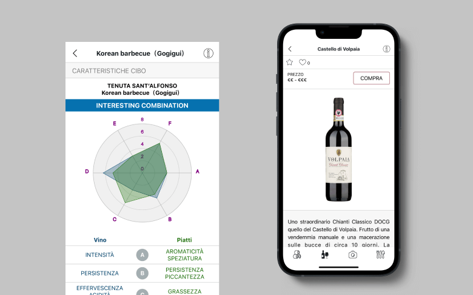Open info icon beside Korean barbecue title
The width and height of the screenshot is (473, 295).
pos(208,53)
